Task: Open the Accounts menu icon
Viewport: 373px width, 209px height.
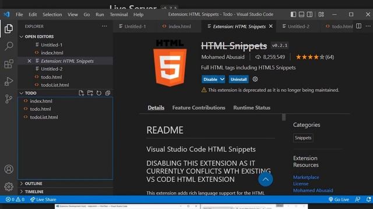Action: [9, 169]
